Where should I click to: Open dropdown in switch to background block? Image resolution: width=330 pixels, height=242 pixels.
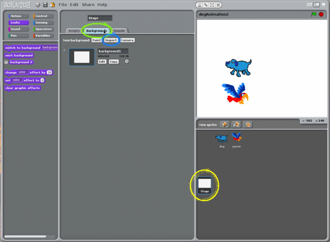pos(50,48)
